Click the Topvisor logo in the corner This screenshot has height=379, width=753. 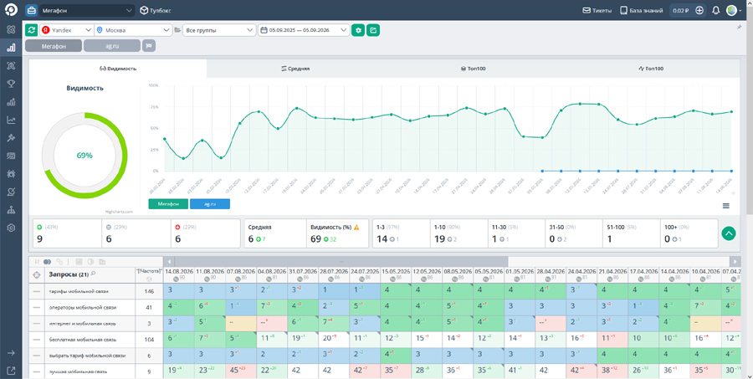[x=11, y=9]
